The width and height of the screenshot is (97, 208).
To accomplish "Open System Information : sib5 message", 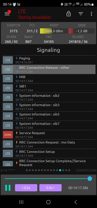I will click(48, 116).
